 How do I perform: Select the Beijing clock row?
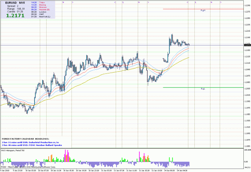click(x=39, y=5)
